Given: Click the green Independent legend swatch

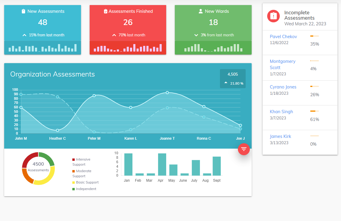Looking at the screenshot, I should pos(74,189).
